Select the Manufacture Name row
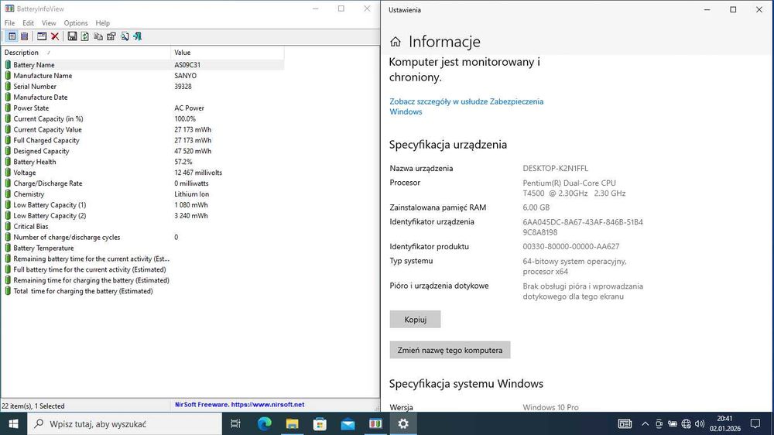774x435 pixels. click(x=142, y=76)
